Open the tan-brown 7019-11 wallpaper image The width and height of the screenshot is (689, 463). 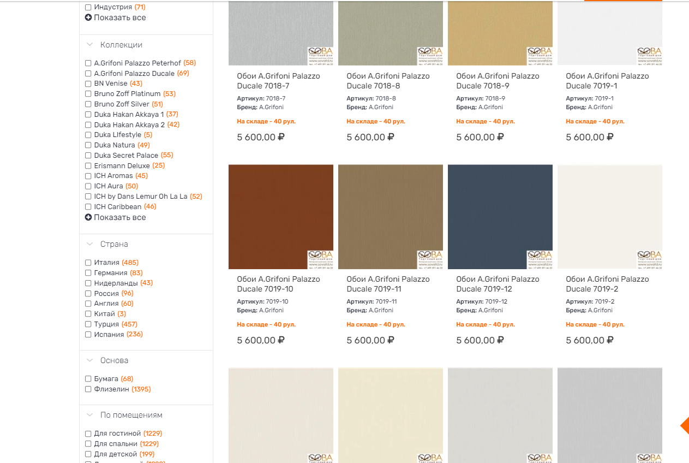(391, 217)
